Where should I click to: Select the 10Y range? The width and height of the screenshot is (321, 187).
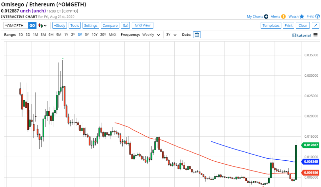click(95, 35)
